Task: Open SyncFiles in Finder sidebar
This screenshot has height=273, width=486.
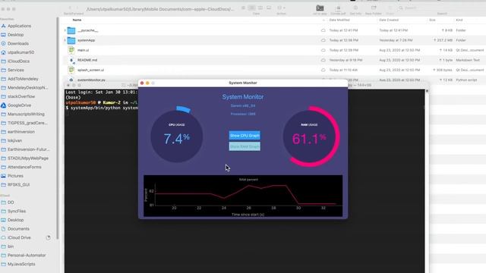Action: 17,211
